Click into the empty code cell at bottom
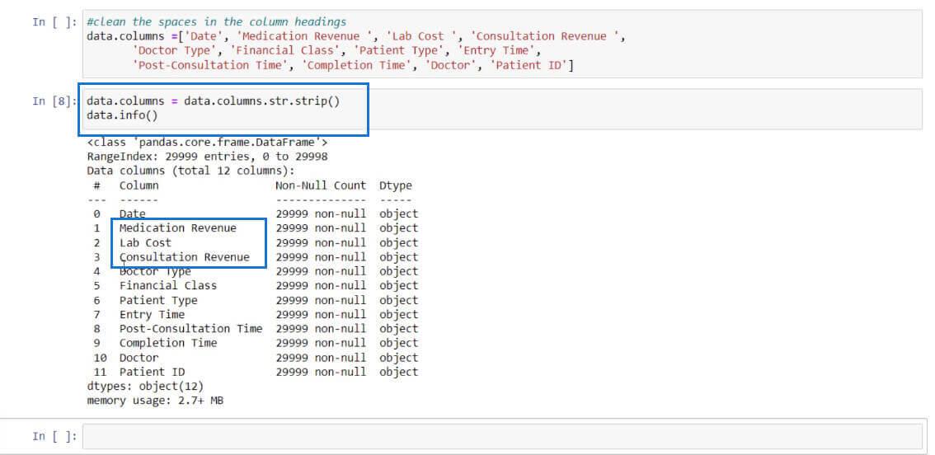Viewport: 935px width, 455px height. point(502,436)
